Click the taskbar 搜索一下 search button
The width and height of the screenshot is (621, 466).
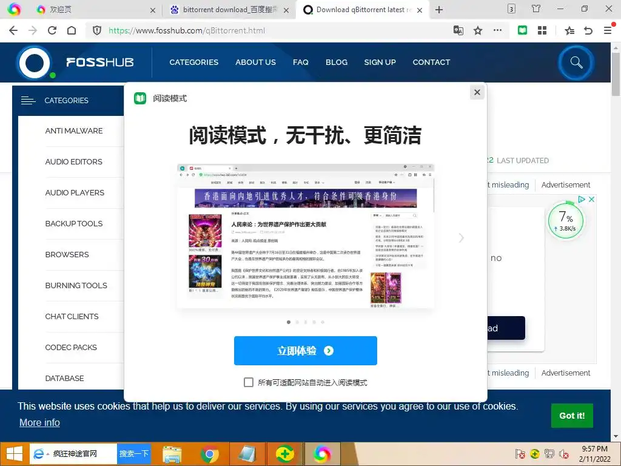click(x=134, y=454)
